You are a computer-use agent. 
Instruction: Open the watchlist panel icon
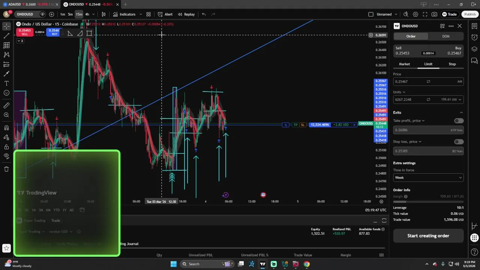(474, 26)
